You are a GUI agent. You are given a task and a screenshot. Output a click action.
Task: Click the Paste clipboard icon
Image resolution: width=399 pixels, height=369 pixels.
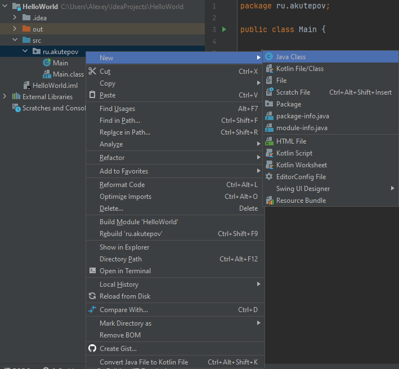click(x=92, y=95)
